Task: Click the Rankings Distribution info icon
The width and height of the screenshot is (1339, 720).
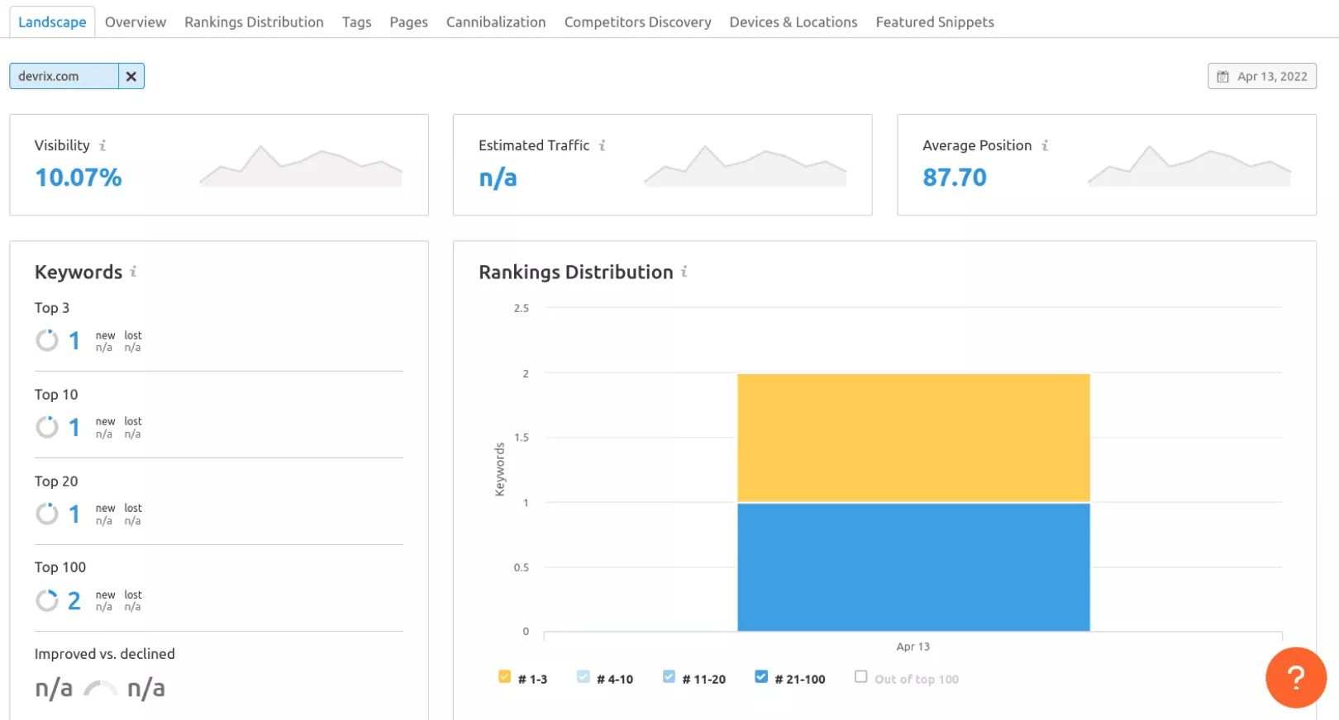Action: pos(684,272)
